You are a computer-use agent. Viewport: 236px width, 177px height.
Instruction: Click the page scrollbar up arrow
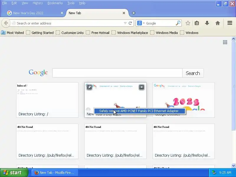click(233, 39)
